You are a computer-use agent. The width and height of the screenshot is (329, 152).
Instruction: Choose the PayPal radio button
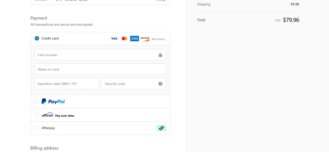click(37, 101)
